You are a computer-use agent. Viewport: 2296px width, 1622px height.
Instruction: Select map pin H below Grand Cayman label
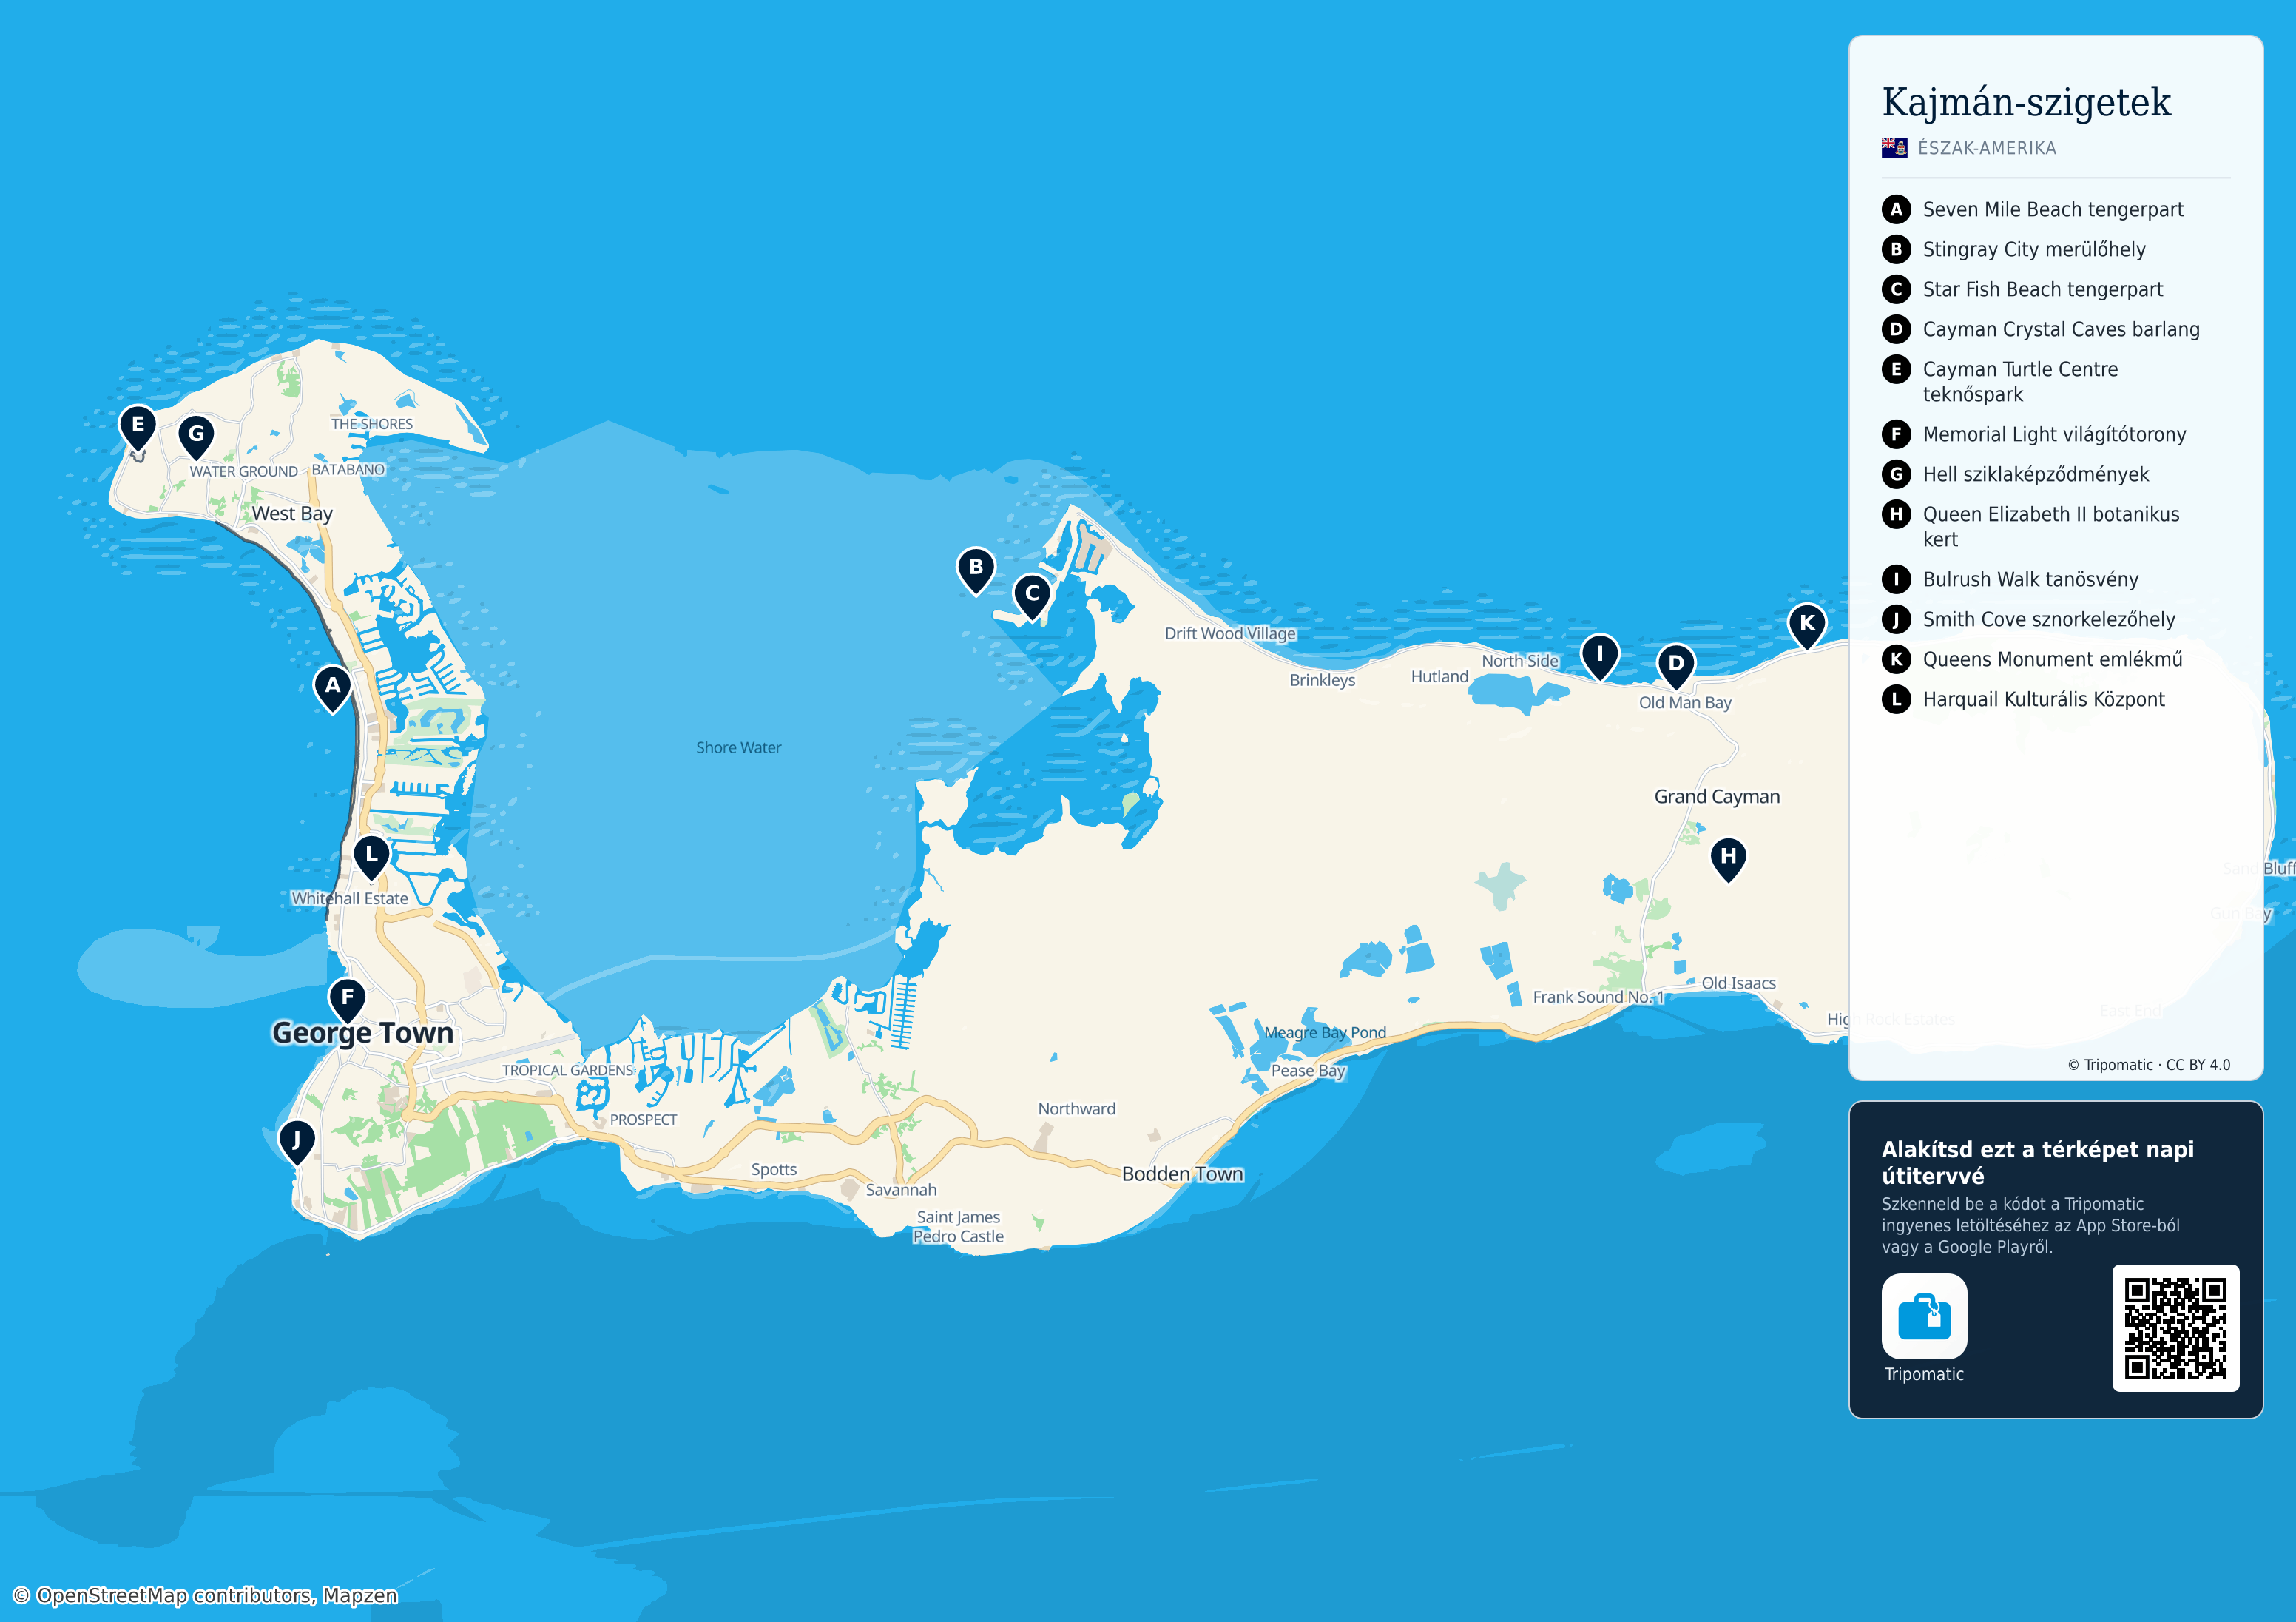(x=1728, y=860)
